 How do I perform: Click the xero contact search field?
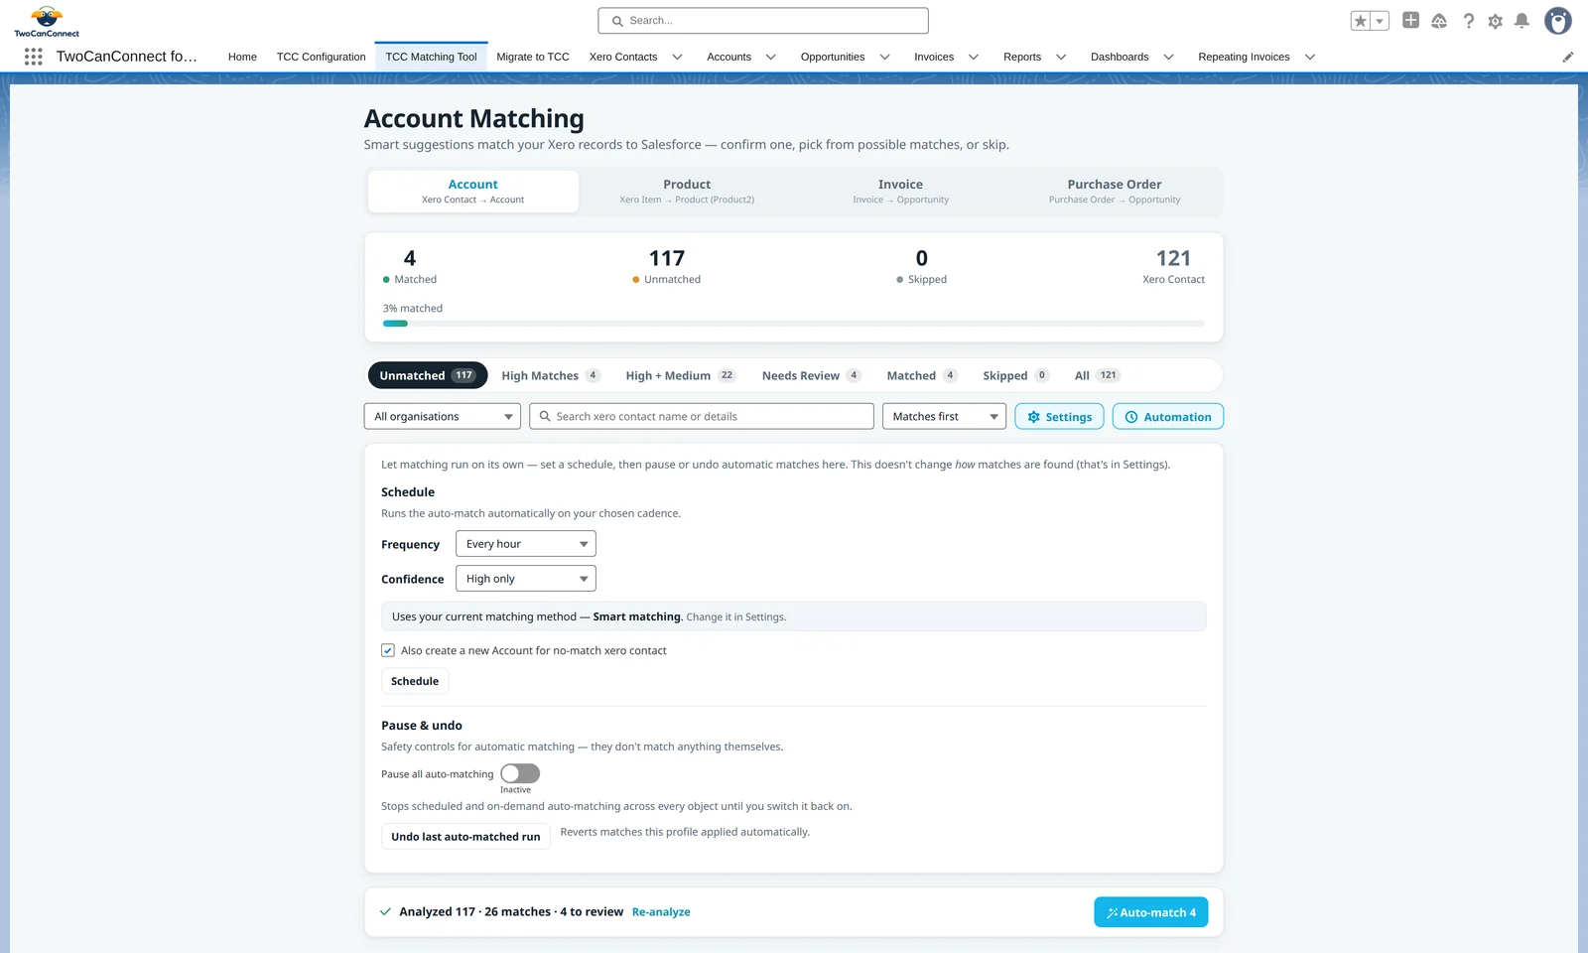tap(702, 417)
